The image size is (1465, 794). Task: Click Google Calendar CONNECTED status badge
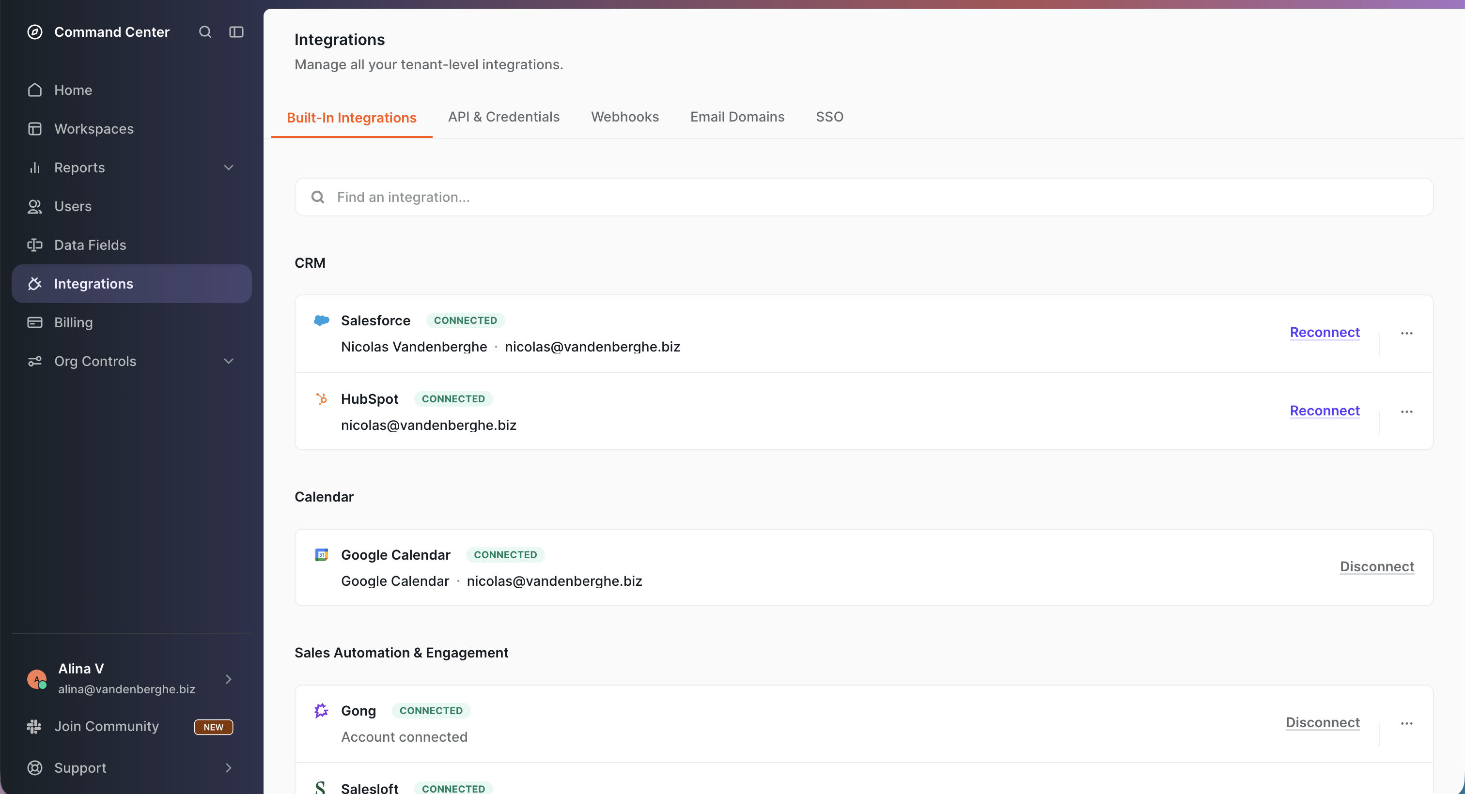(x=505, y=554)
